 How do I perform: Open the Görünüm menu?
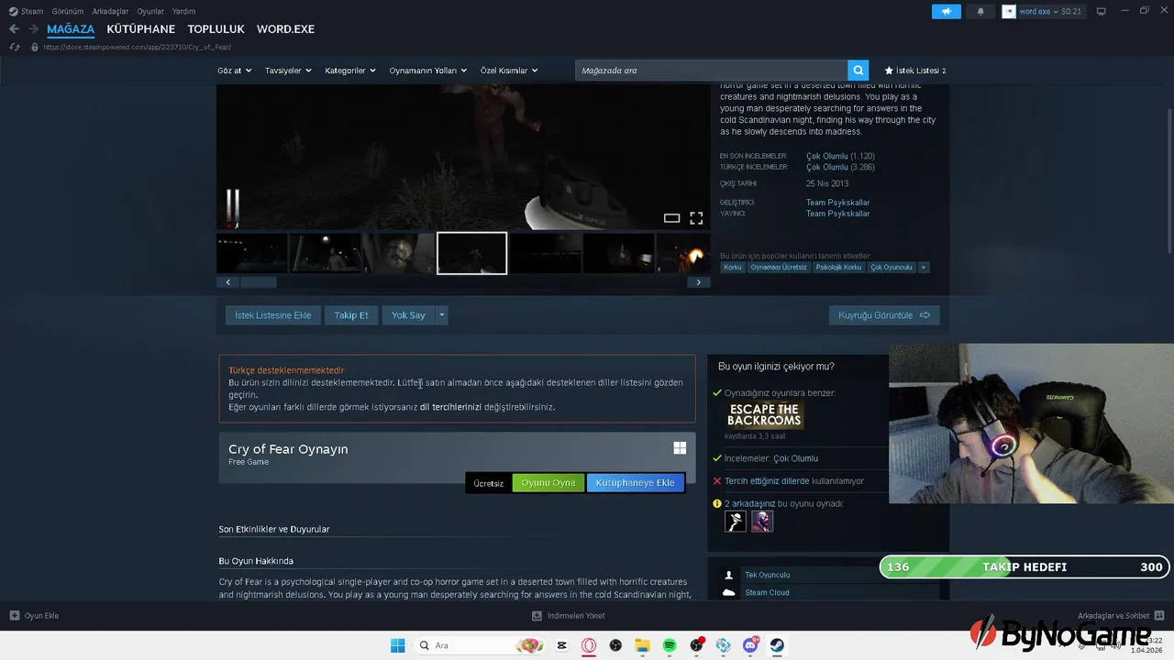[x=68, y=11]
